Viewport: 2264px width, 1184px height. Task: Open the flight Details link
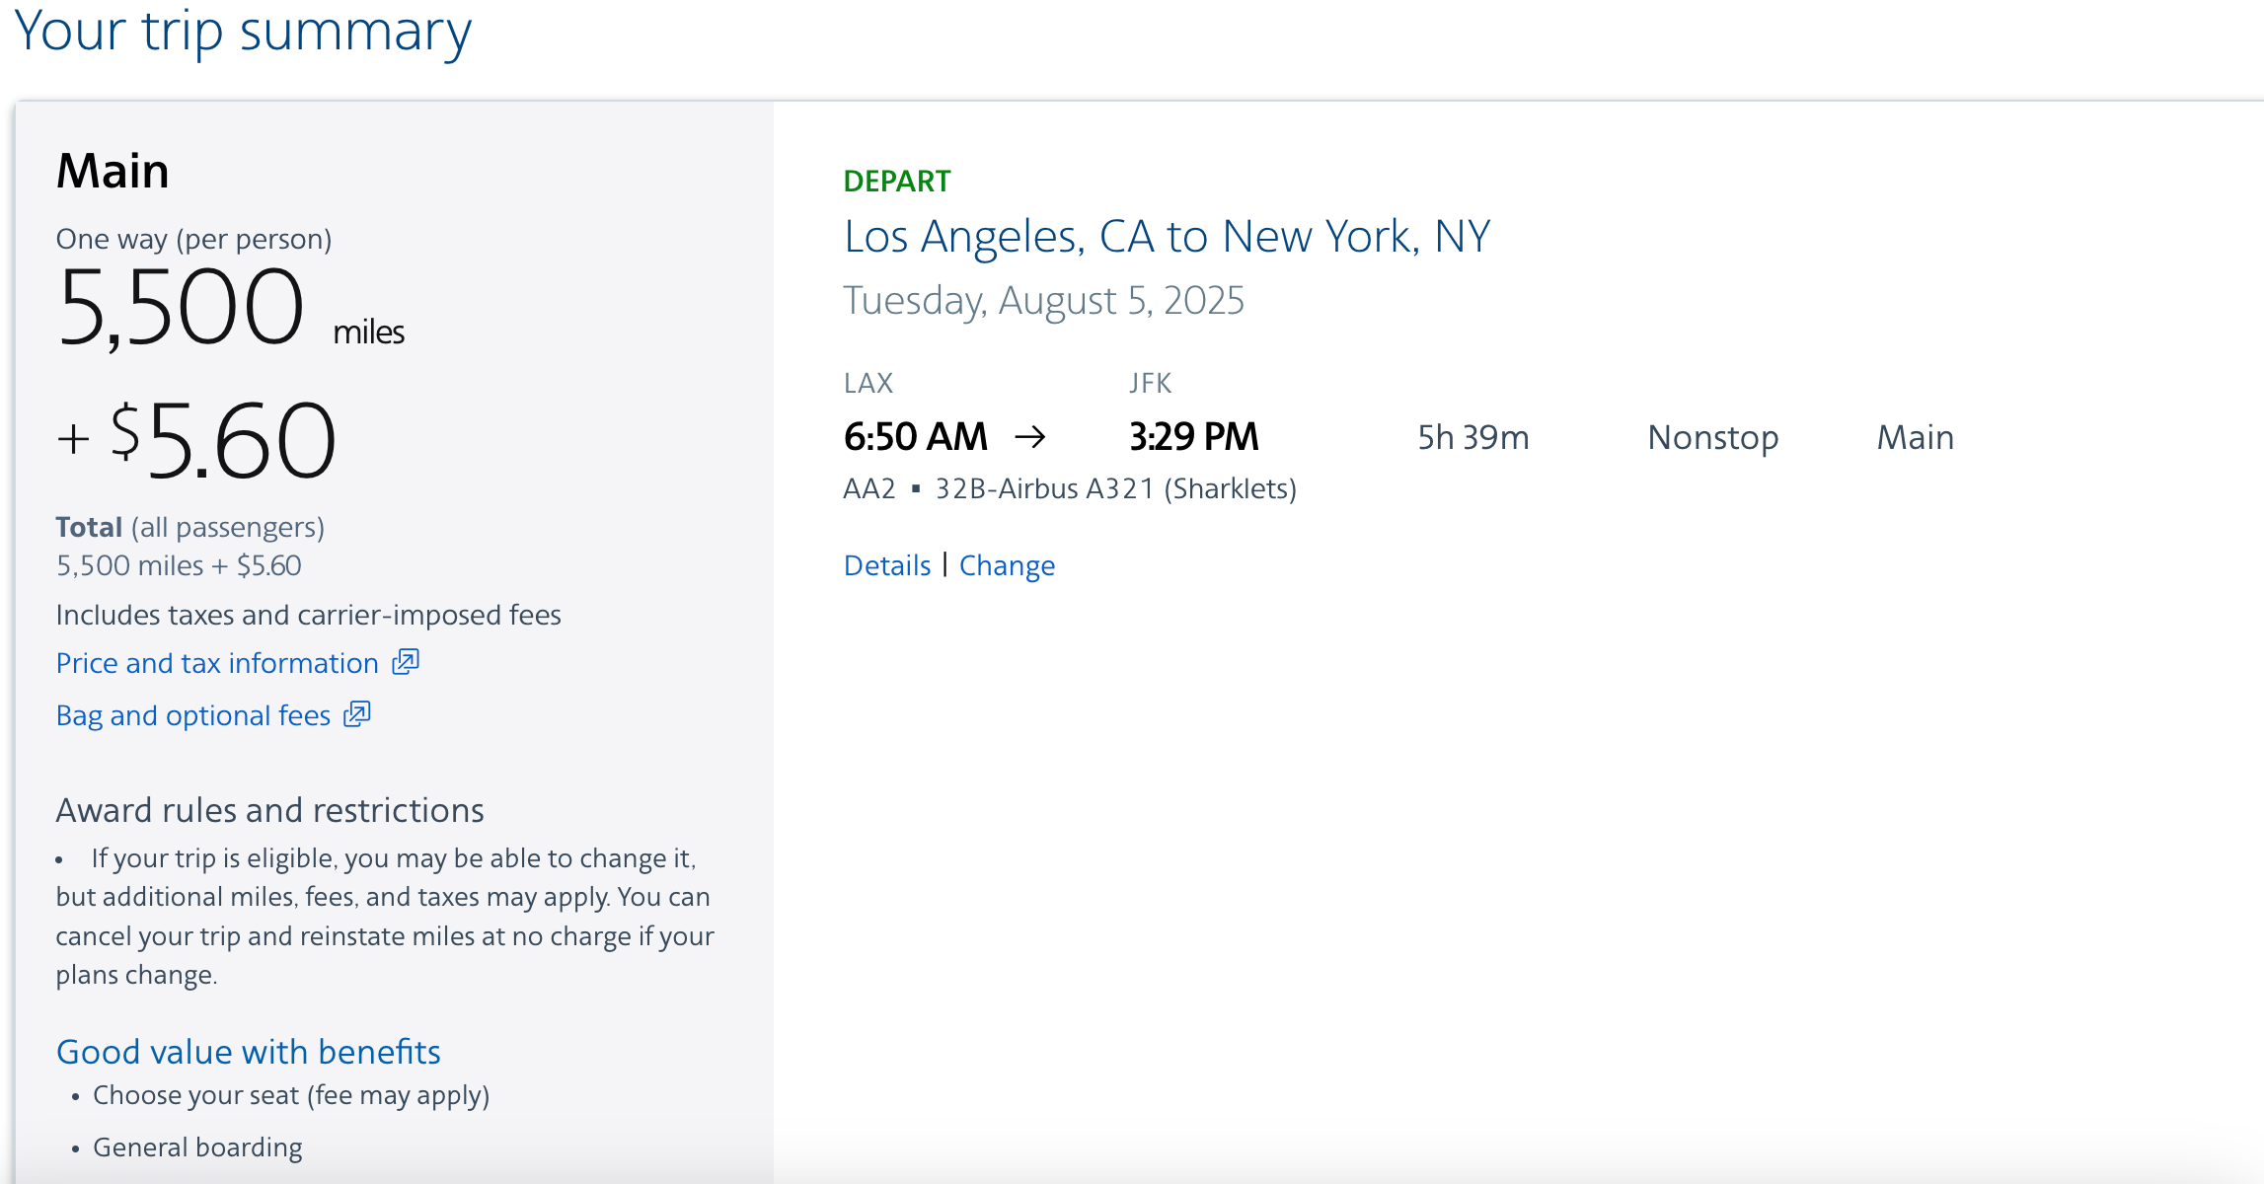[886, 565]
